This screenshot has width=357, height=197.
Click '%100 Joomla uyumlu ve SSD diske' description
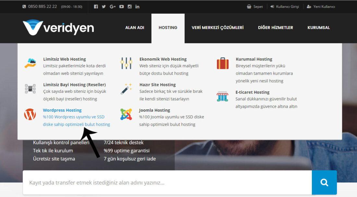[172, 117]
